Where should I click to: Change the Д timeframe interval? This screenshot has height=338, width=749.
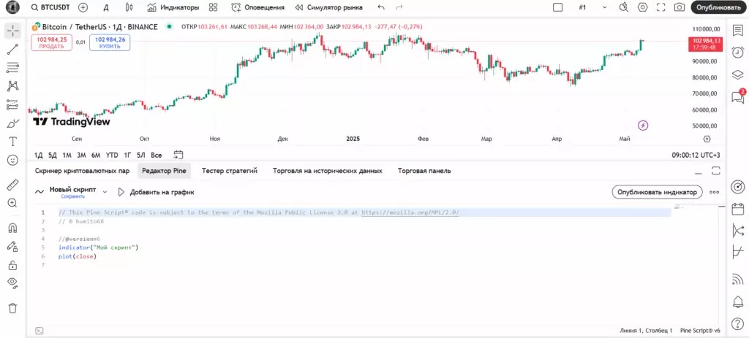[x=106, y=7]
